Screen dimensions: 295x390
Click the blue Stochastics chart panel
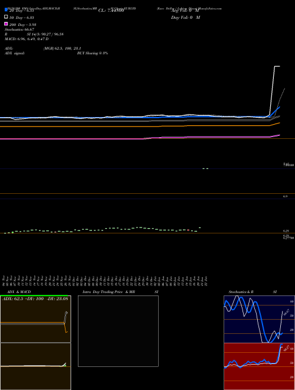(x=259, y=319)
